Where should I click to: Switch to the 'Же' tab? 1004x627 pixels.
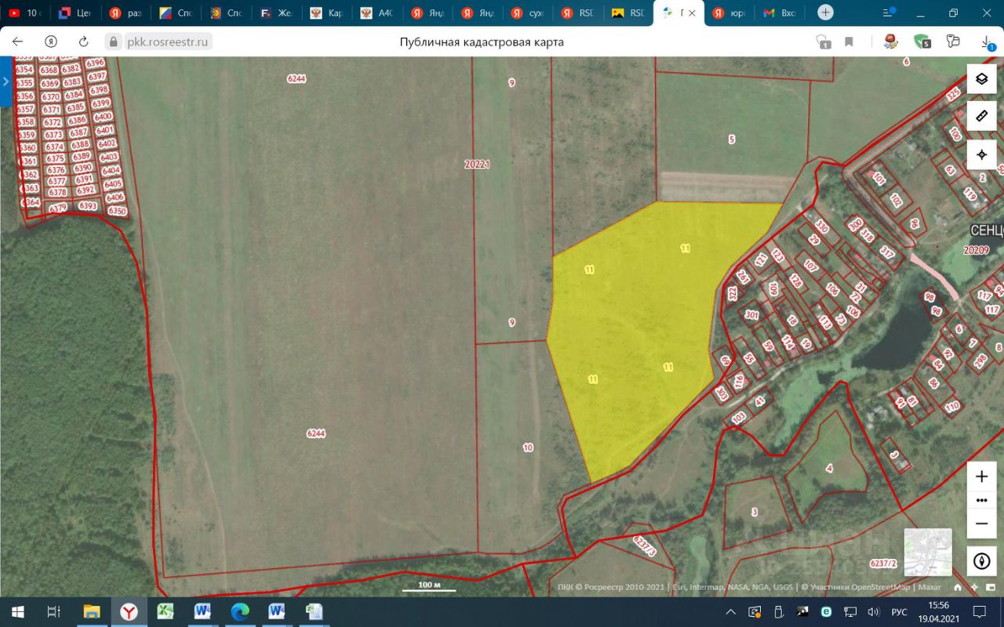click(277, 13)
